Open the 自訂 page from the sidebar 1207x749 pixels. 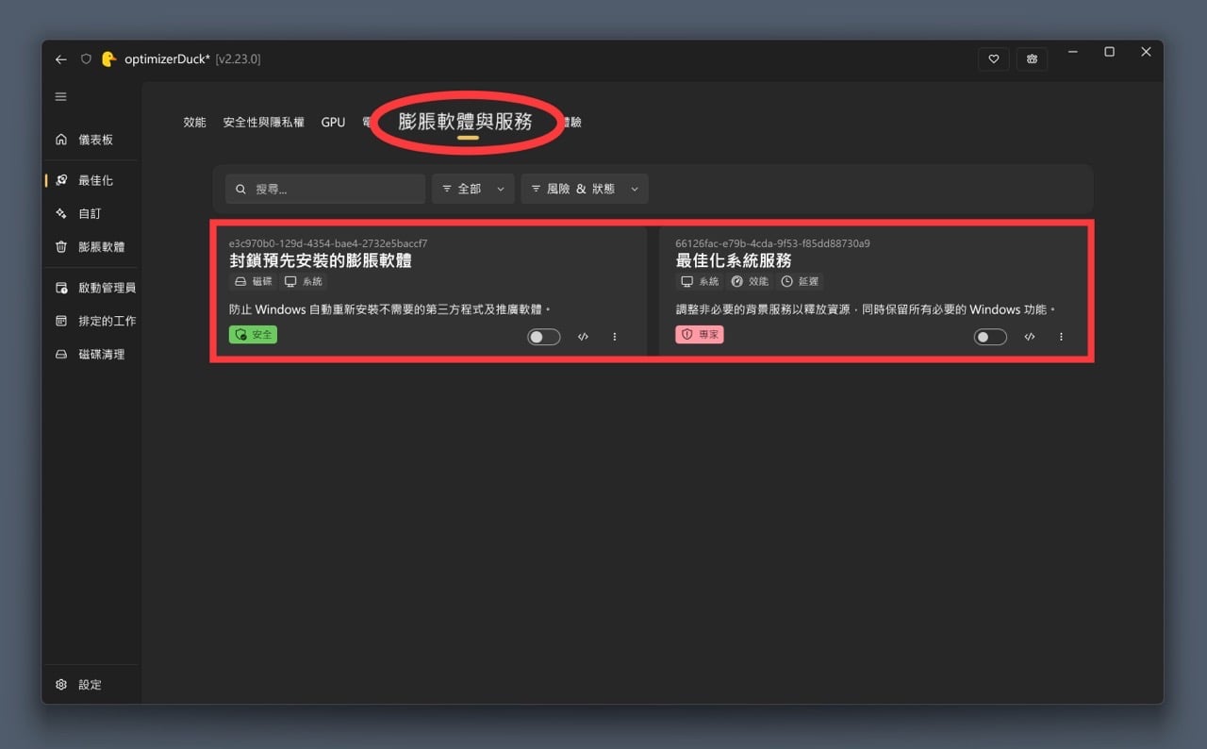tap(91, 214)
